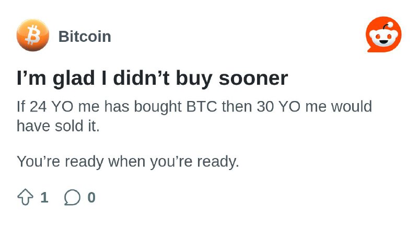
Task: Toggle upvote using the count 1
Action: tap(44, 197)
